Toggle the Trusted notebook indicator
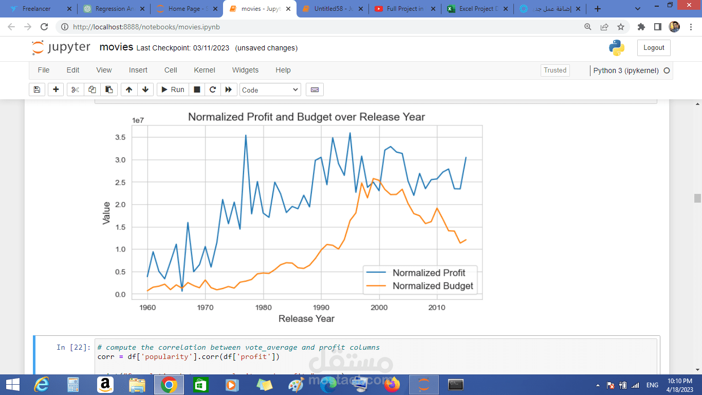Viewport: 702px width, 395px height. (x=555, y=70)
